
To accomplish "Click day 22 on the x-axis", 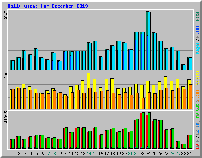I will 136,154.
